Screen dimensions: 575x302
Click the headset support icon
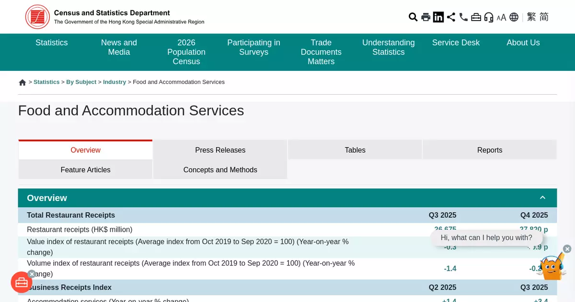[x=489, y=17]
